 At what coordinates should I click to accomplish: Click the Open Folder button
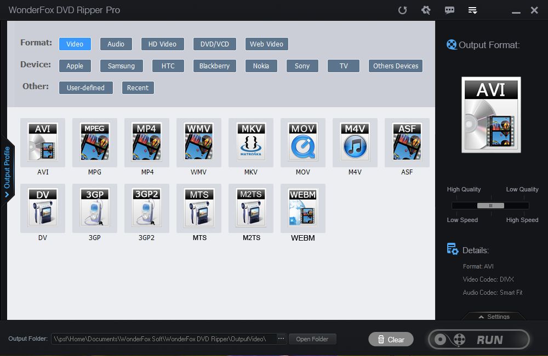tap(312, 339)
